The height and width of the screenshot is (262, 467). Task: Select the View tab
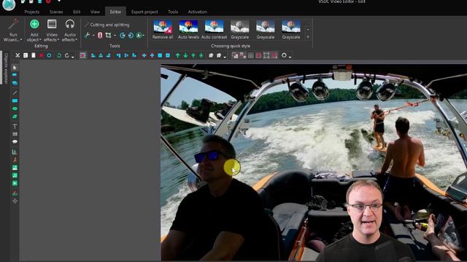coord(95,12)
